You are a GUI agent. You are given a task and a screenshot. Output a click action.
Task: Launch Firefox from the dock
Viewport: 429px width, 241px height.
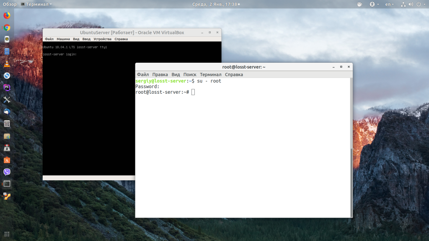coord(7,16)
